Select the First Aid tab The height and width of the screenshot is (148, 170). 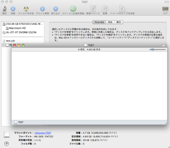click(x=99, y=22)
